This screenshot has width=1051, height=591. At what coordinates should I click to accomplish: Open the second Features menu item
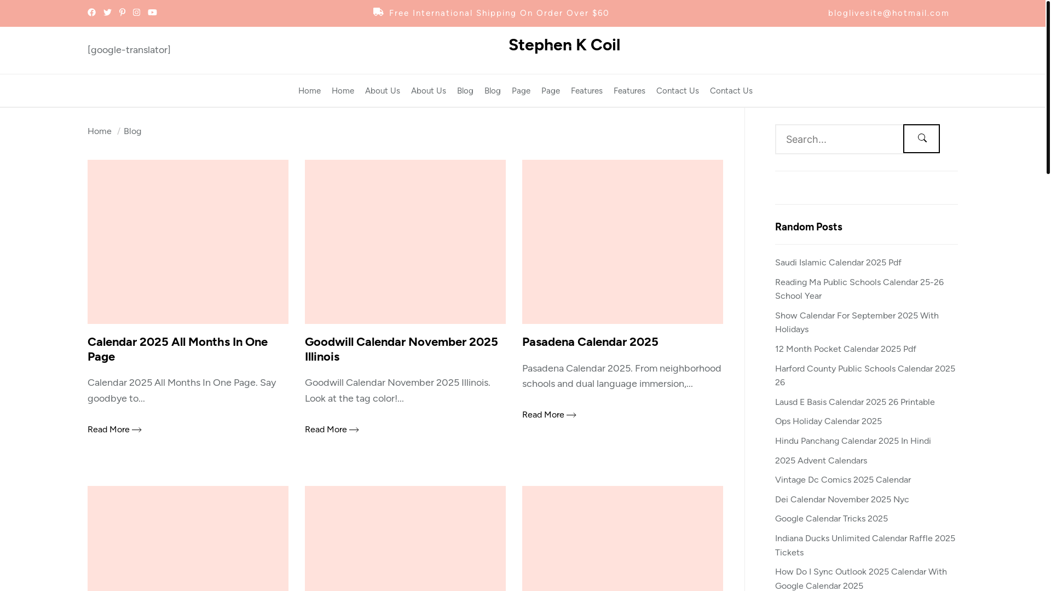click(630, 91)
